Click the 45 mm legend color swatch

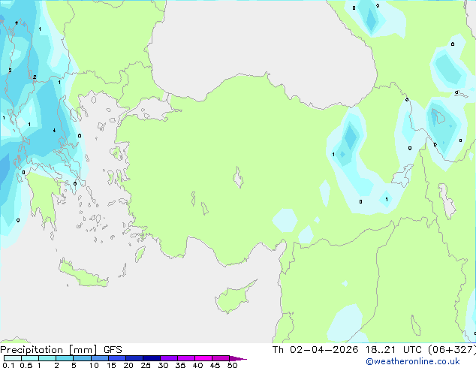tap(221, 358)
